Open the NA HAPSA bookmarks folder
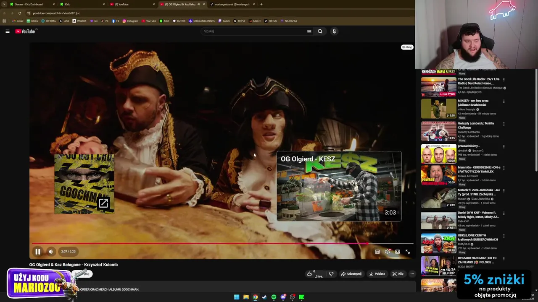This screenshot has width=538, height=302. coord(288,21)
